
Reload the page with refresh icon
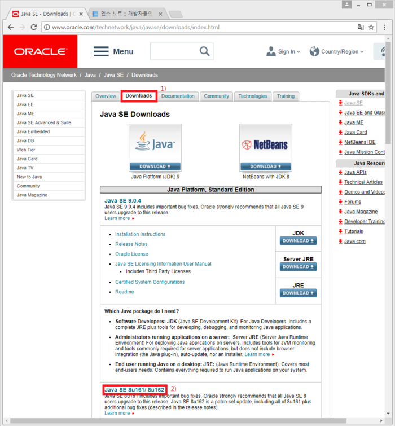tap(34, 27)
